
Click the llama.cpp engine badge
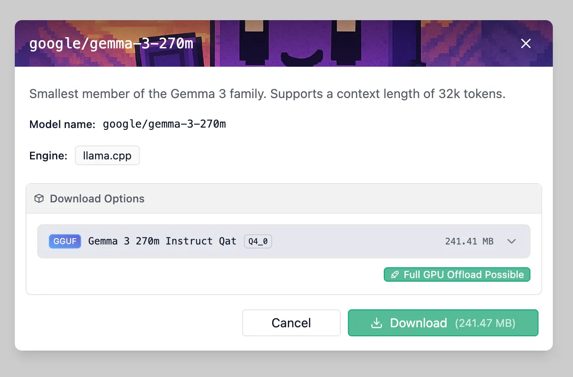click(x=107, y=155)
